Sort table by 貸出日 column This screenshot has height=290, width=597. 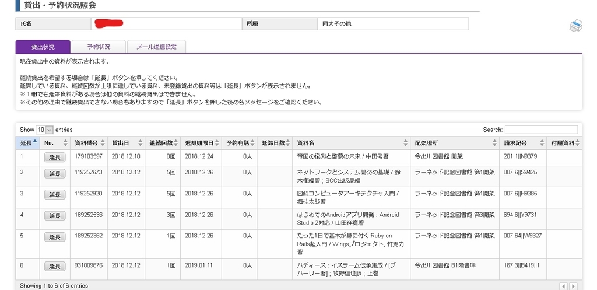pyautogui.click(x=126, y=143)
